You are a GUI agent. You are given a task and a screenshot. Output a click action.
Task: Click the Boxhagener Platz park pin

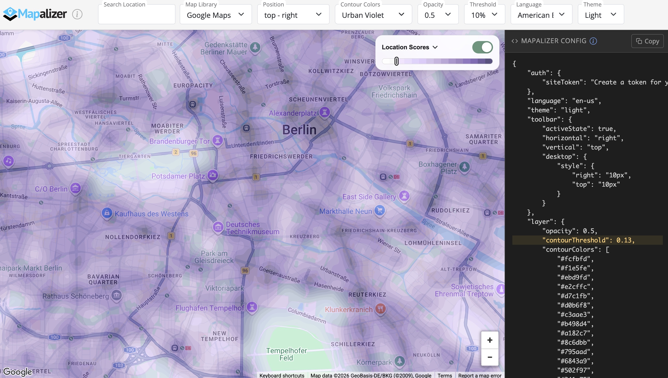coord(465,167)
